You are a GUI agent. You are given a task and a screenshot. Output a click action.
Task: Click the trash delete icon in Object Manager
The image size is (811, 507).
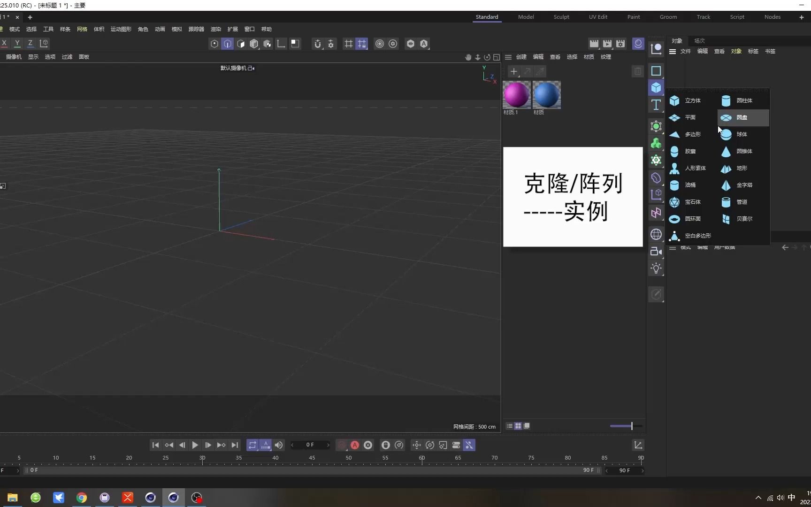(637, 71)
